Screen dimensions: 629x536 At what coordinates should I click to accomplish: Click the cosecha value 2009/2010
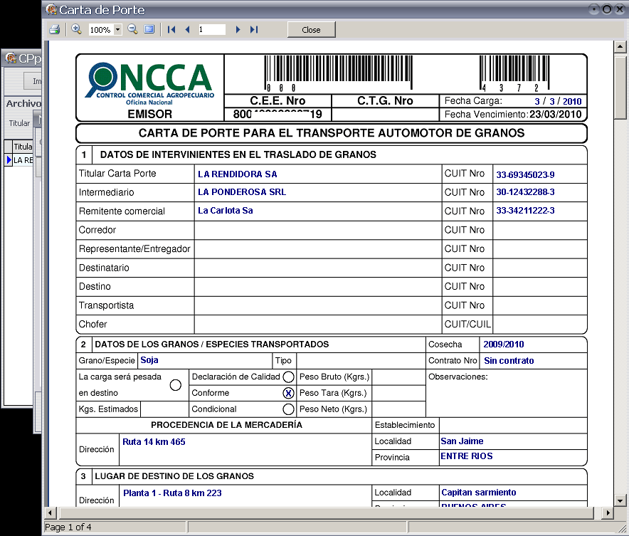[504, 345]
